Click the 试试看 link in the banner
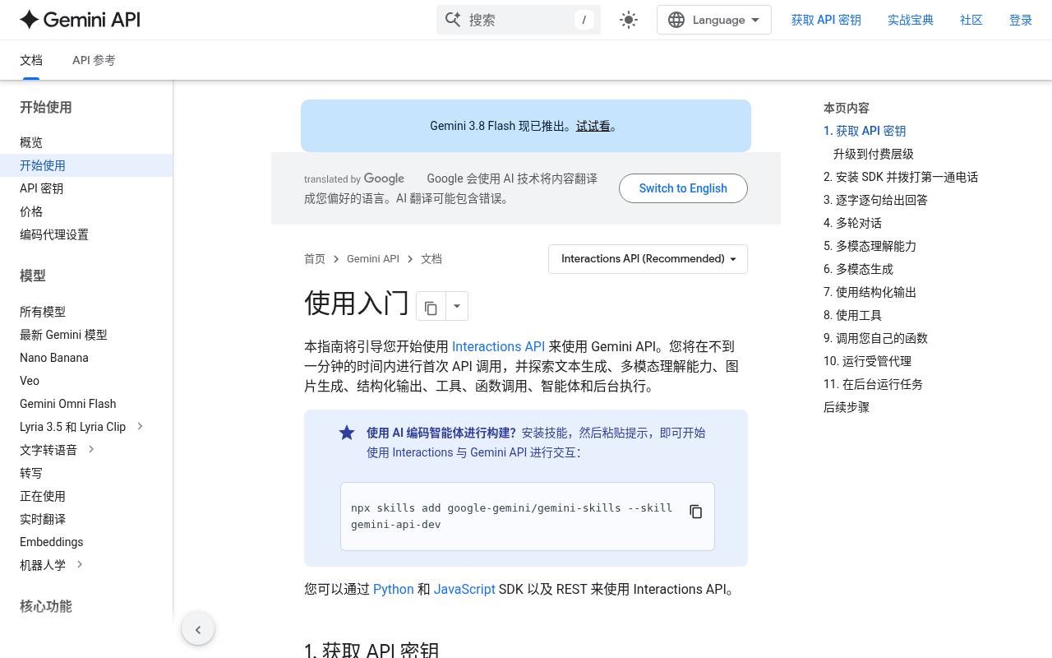 click(x=593, y=126)
